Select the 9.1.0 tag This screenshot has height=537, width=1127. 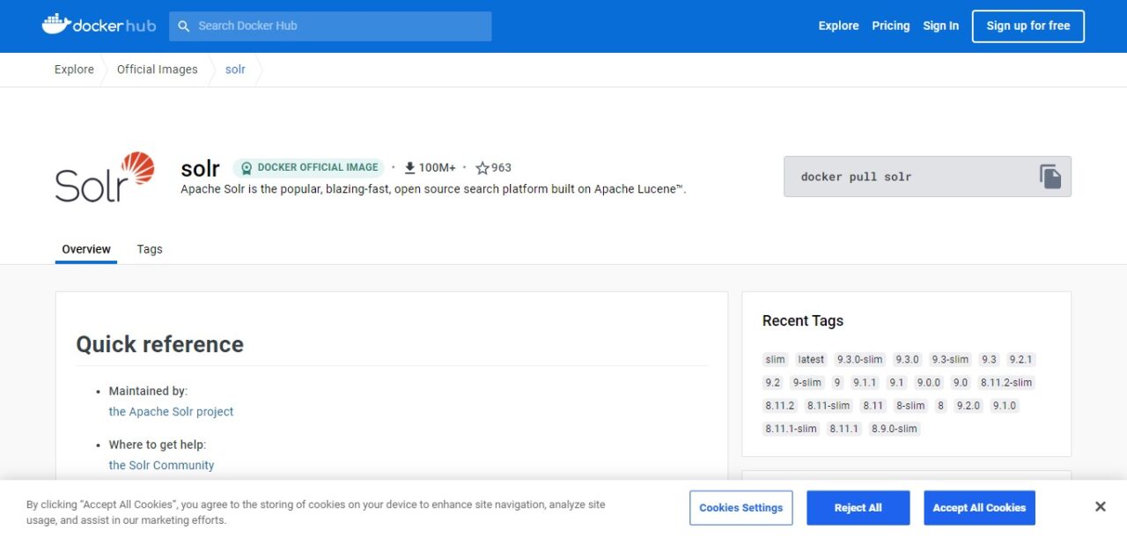pyautogui.click(x=1004, y=406)
